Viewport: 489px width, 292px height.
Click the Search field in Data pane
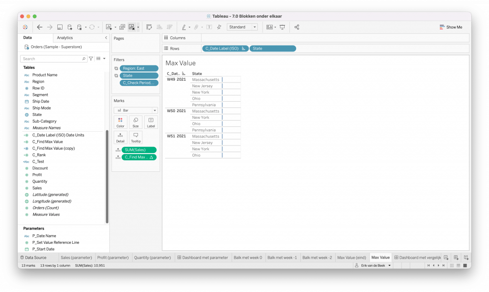pyautogui.click(x=53, y=59)
